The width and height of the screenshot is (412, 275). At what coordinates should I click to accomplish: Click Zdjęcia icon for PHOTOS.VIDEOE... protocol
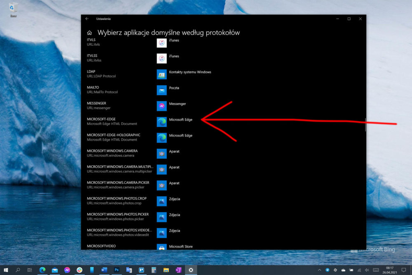pyautogui.click(x=162, y=233)
